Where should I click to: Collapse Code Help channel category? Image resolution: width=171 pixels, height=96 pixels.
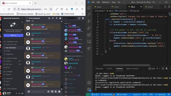pos(8,79)
